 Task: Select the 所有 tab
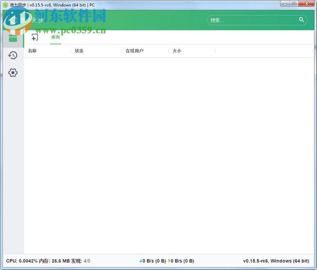tap(55, 37)
